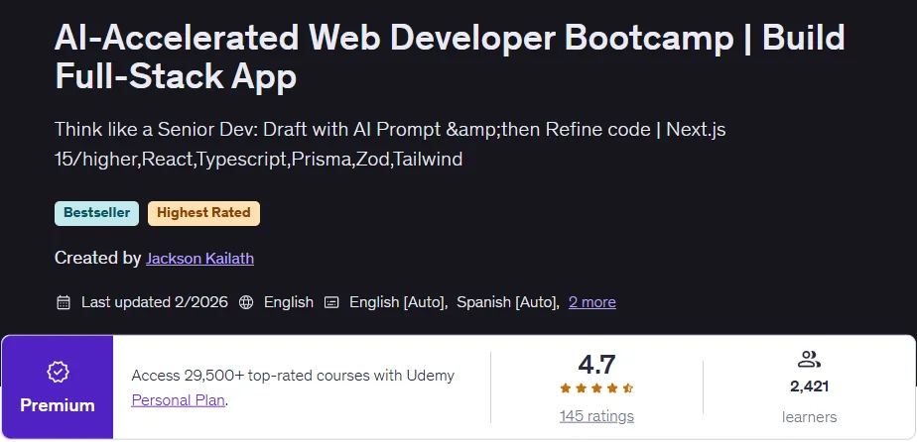View the 145 ratings link
This screenshot has width=917, height=442.
(596, 415)
